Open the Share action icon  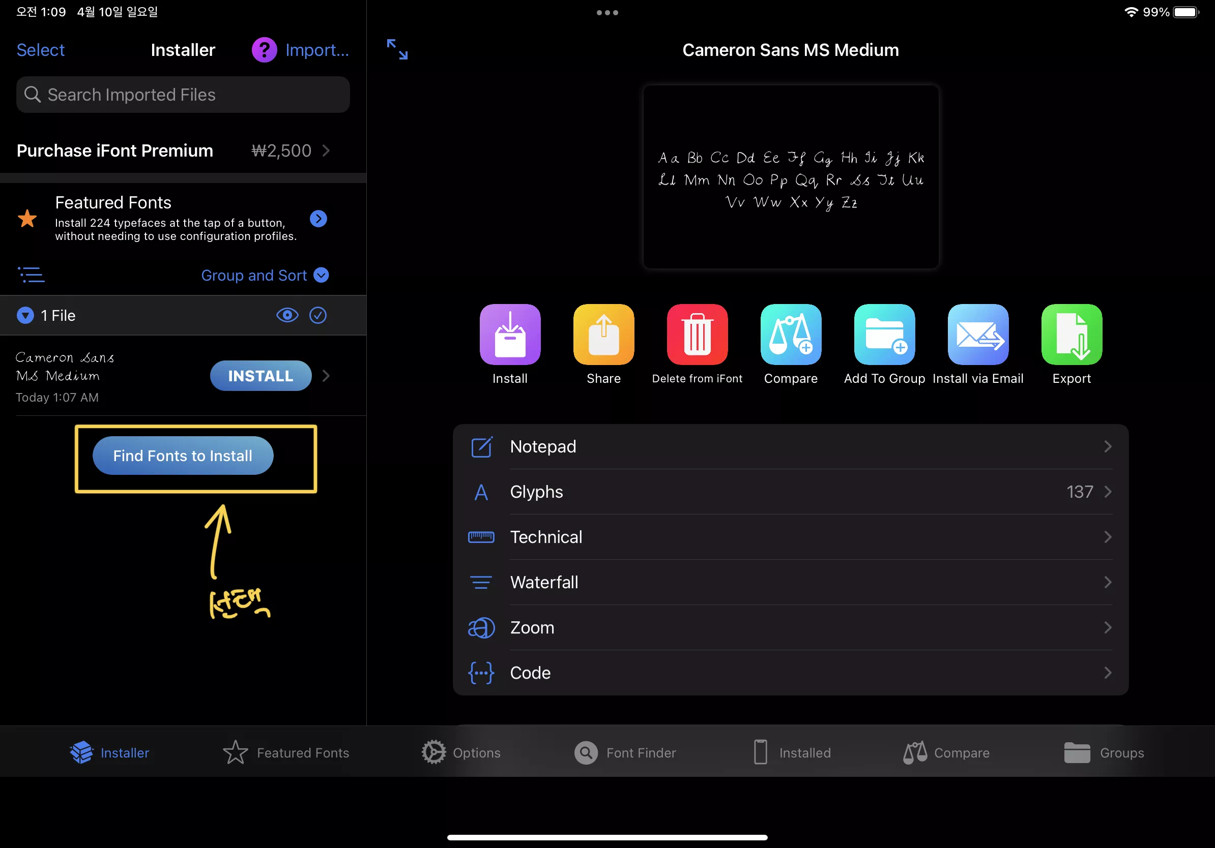coord(603,334)
